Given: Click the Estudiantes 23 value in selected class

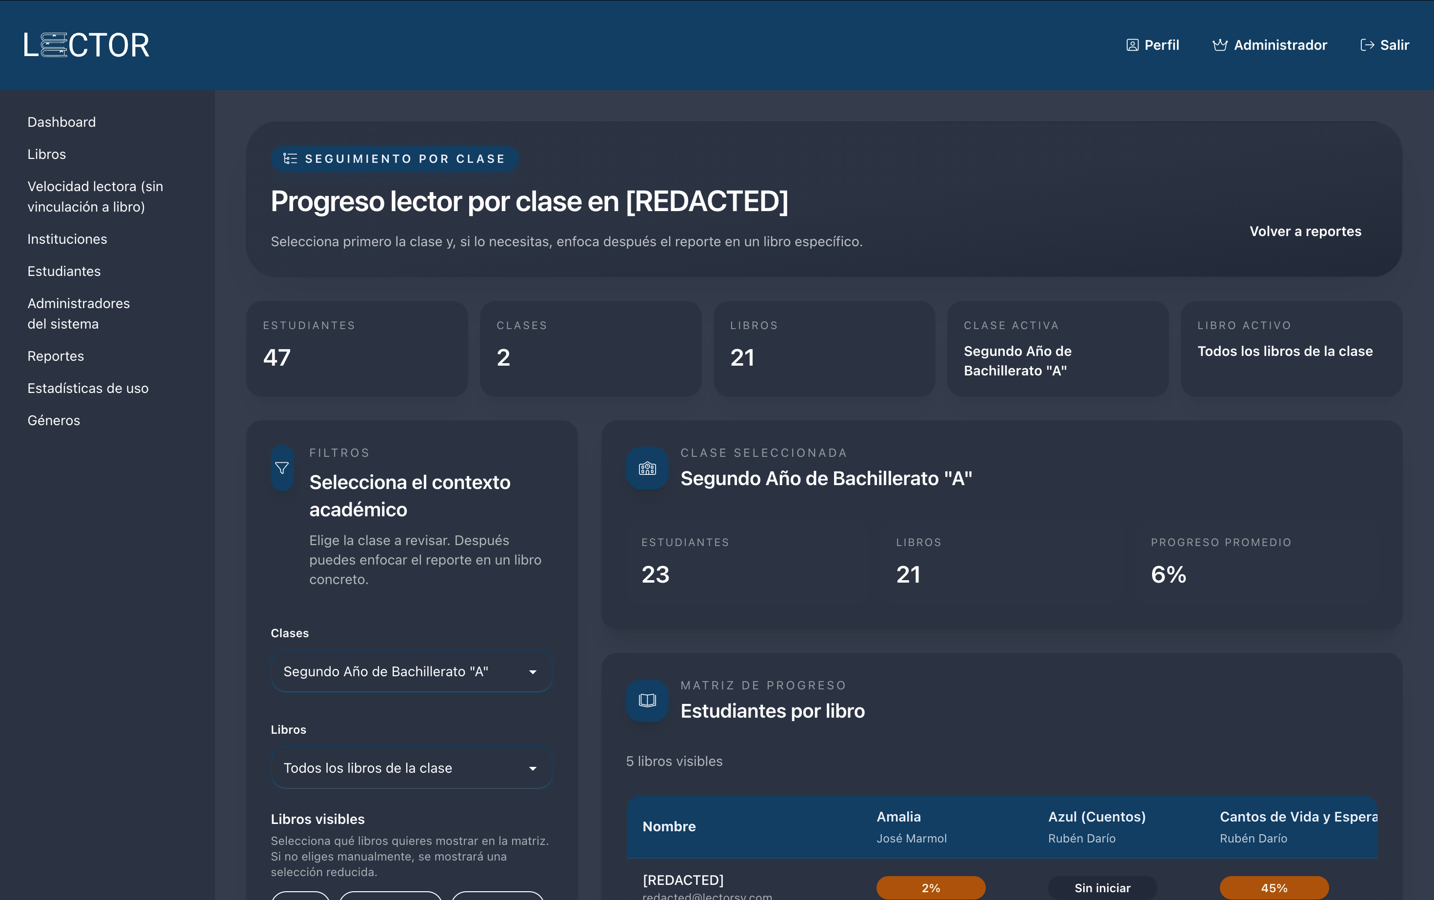Looking at the screenshot, I should [655, 574].
